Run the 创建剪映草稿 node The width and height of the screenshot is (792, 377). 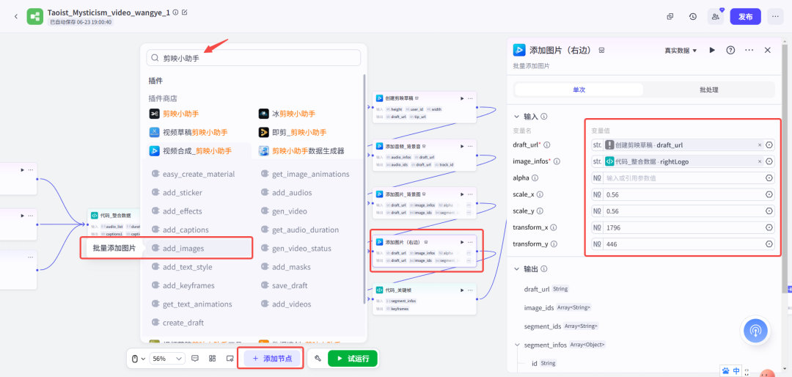click(462, 98)
